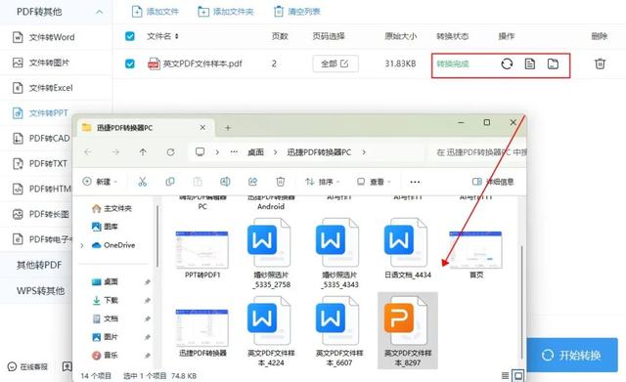Switch Explorer to details list view
Image resolution: width=626 pixels, height=382 pixels.
(x=505, y=375)
